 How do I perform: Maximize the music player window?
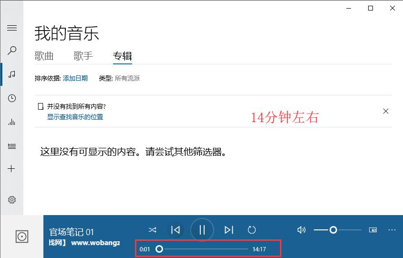(x=371, y=8)
